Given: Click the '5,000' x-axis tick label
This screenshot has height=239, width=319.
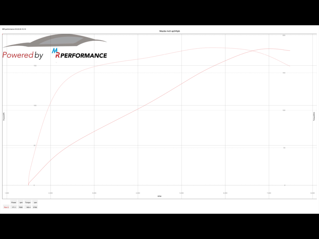Looking at the screenshot, I should (182, 193).
